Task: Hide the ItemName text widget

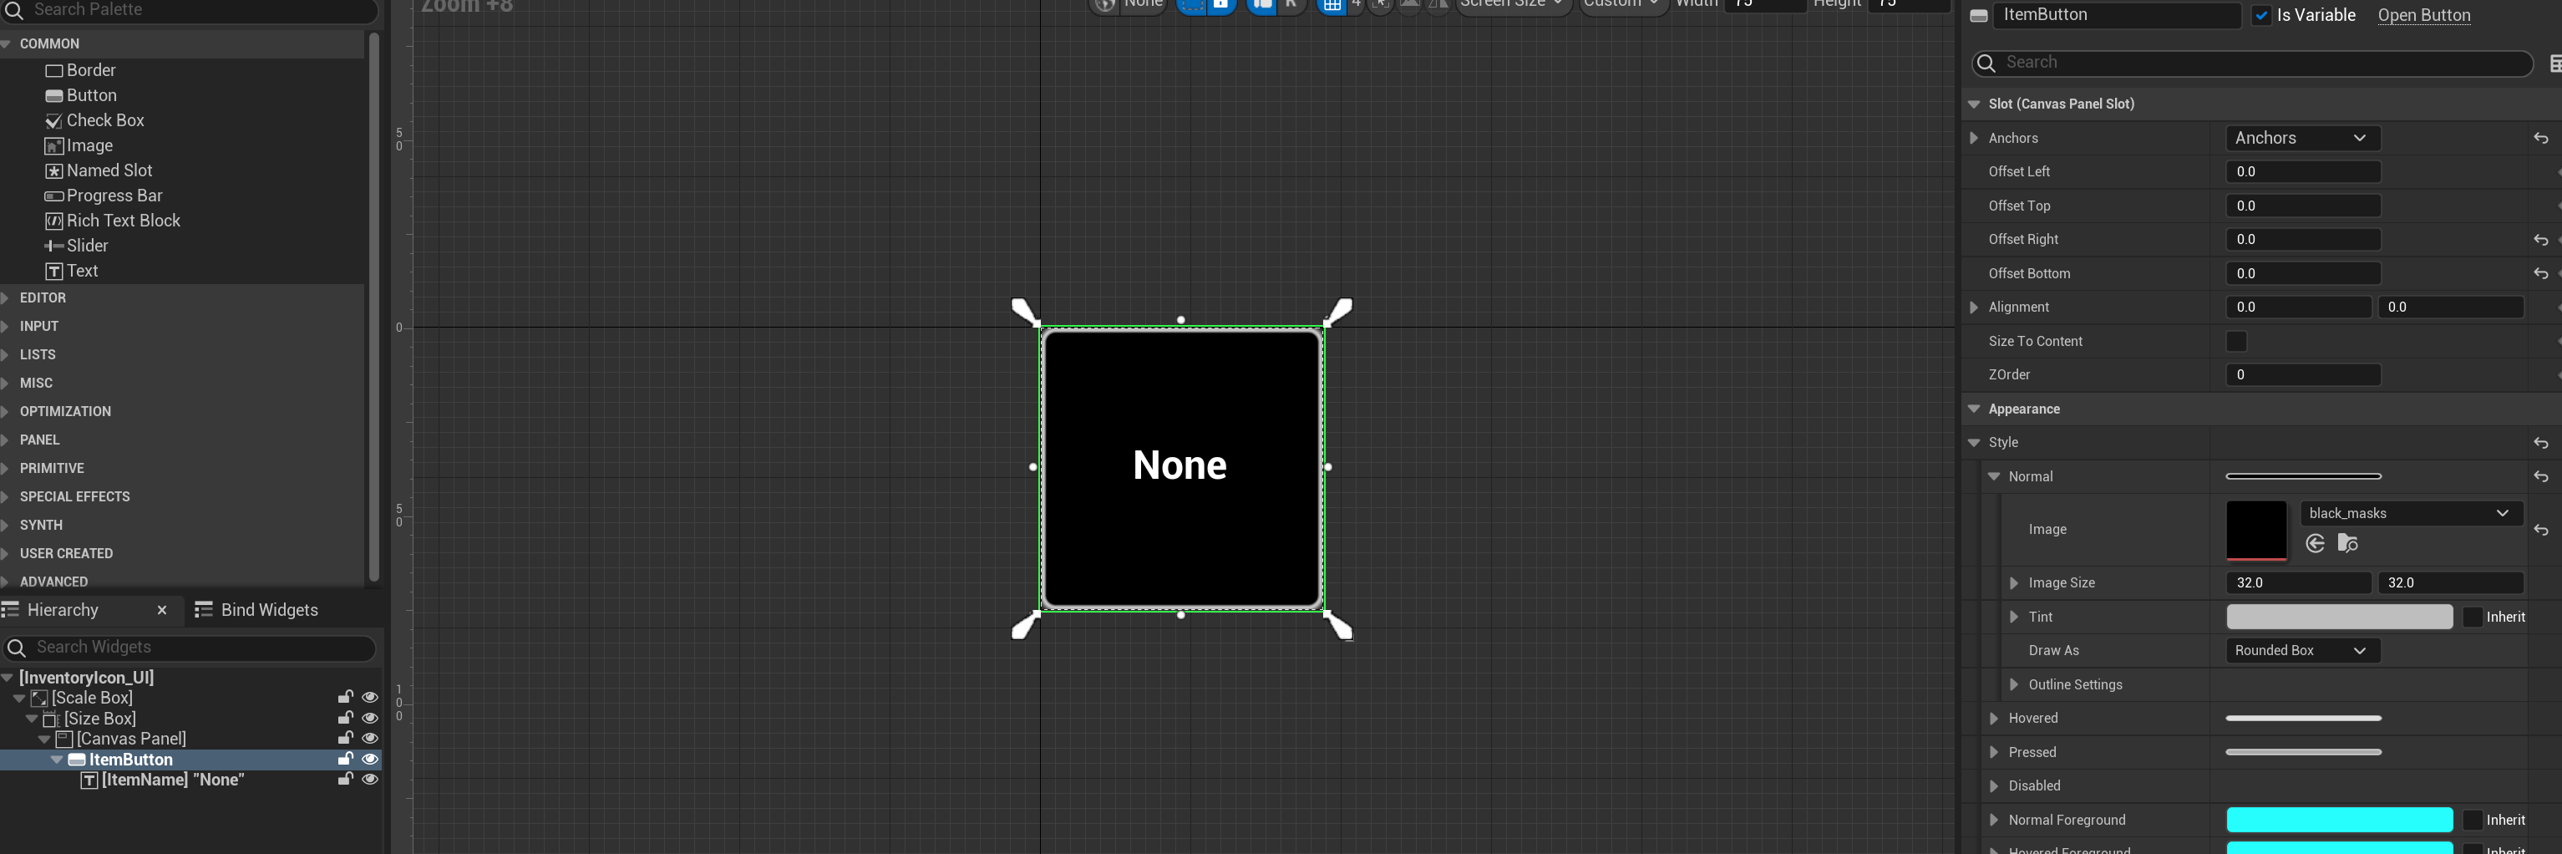Action: (x=370, y=780)
